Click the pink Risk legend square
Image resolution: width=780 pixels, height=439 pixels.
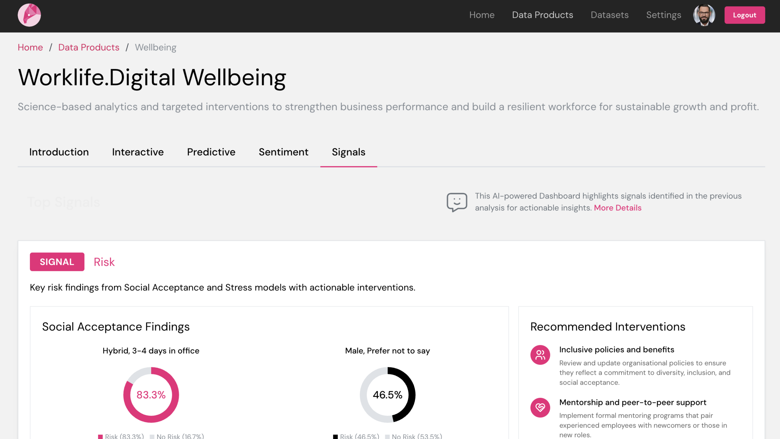101,436
